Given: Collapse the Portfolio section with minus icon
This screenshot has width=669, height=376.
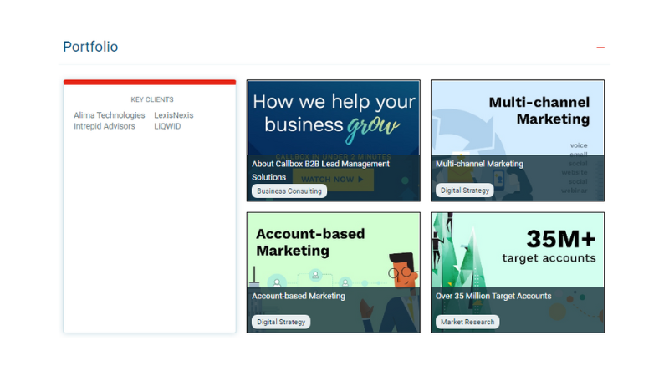Looking at the screenshot, I should click(x=600, y=48).
